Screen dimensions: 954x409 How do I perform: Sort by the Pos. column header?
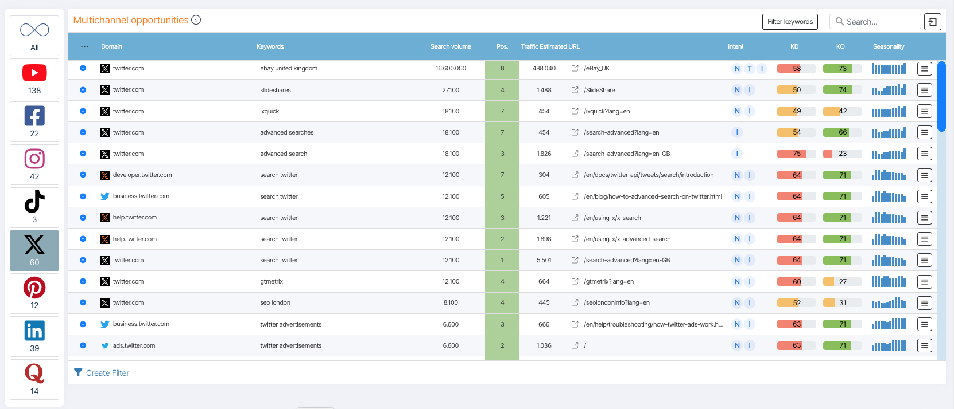(x=502, y=46)
